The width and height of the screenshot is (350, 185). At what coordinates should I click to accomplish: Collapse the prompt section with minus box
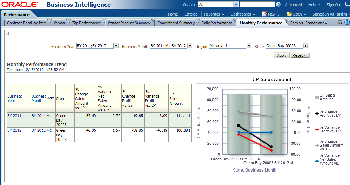pos(7,33)
